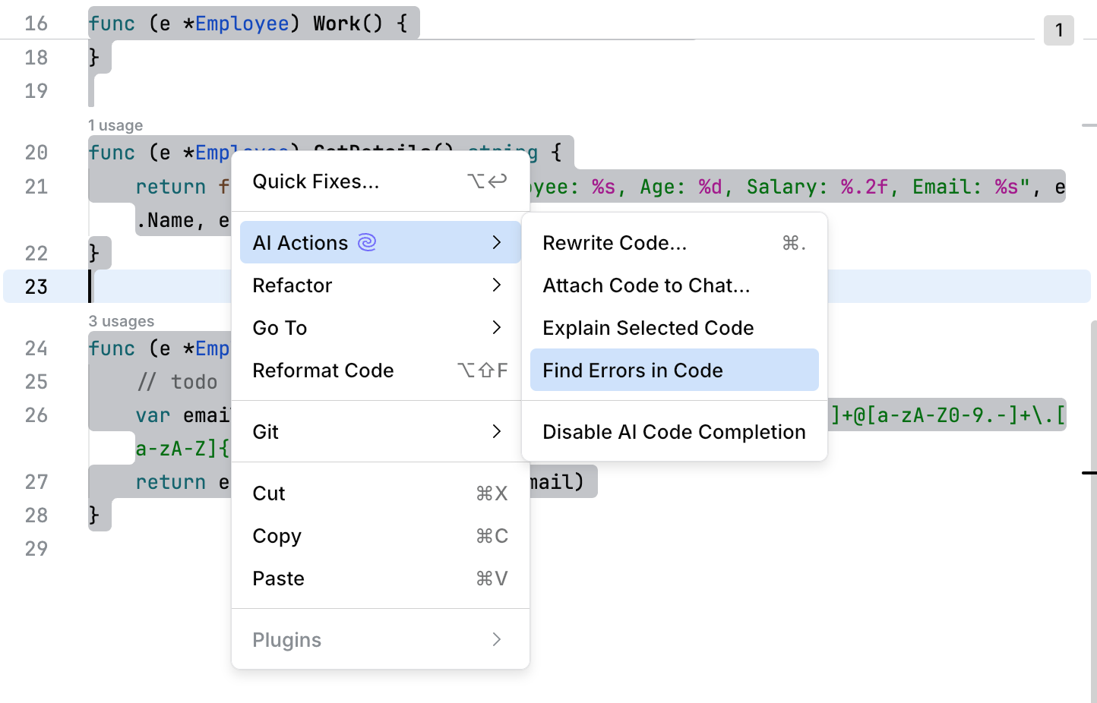Select Attach Code to Chat option
This screenshot has width=1097, height=703.
coord(675,285)
